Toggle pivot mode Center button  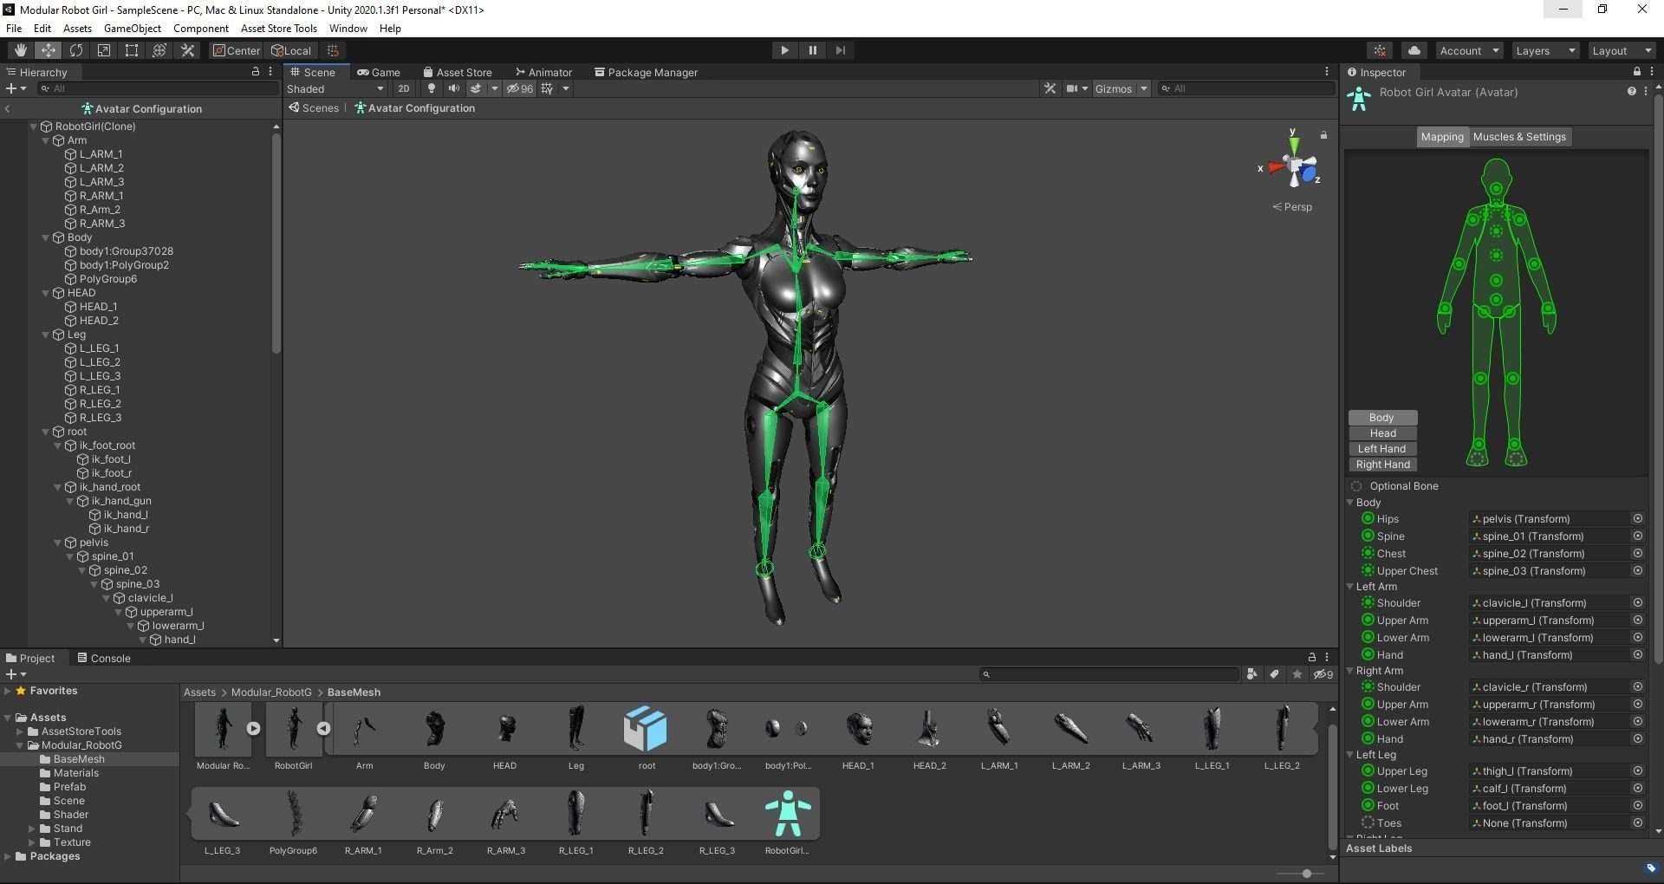[237, 50]
